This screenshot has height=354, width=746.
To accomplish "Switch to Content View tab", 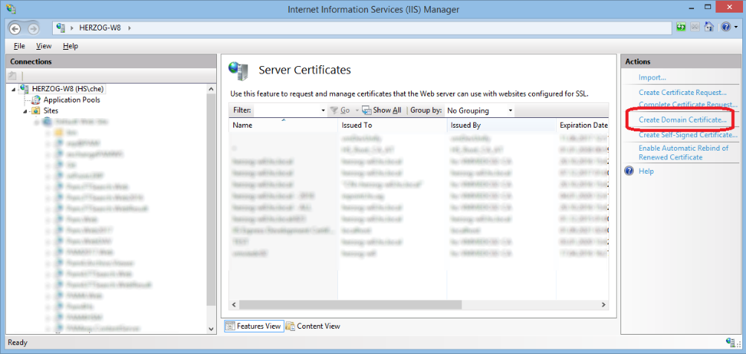I will (314, 326).
